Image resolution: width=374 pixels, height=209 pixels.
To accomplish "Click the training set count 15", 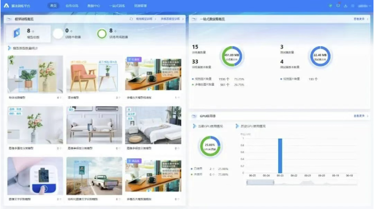I will point(195,47).
